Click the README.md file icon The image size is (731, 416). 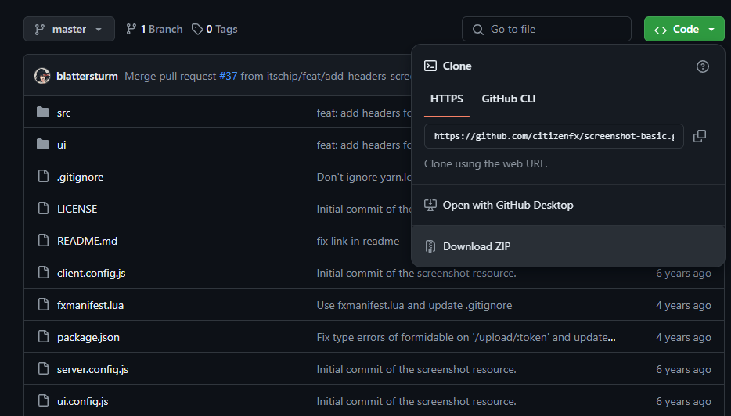[43, 240]
